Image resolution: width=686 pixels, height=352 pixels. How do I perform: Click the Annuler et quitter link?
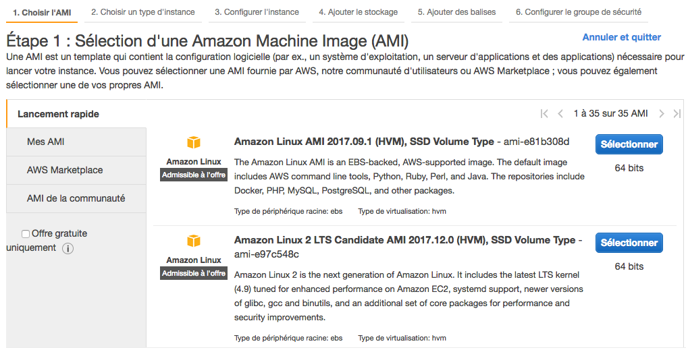pos(621,37)
